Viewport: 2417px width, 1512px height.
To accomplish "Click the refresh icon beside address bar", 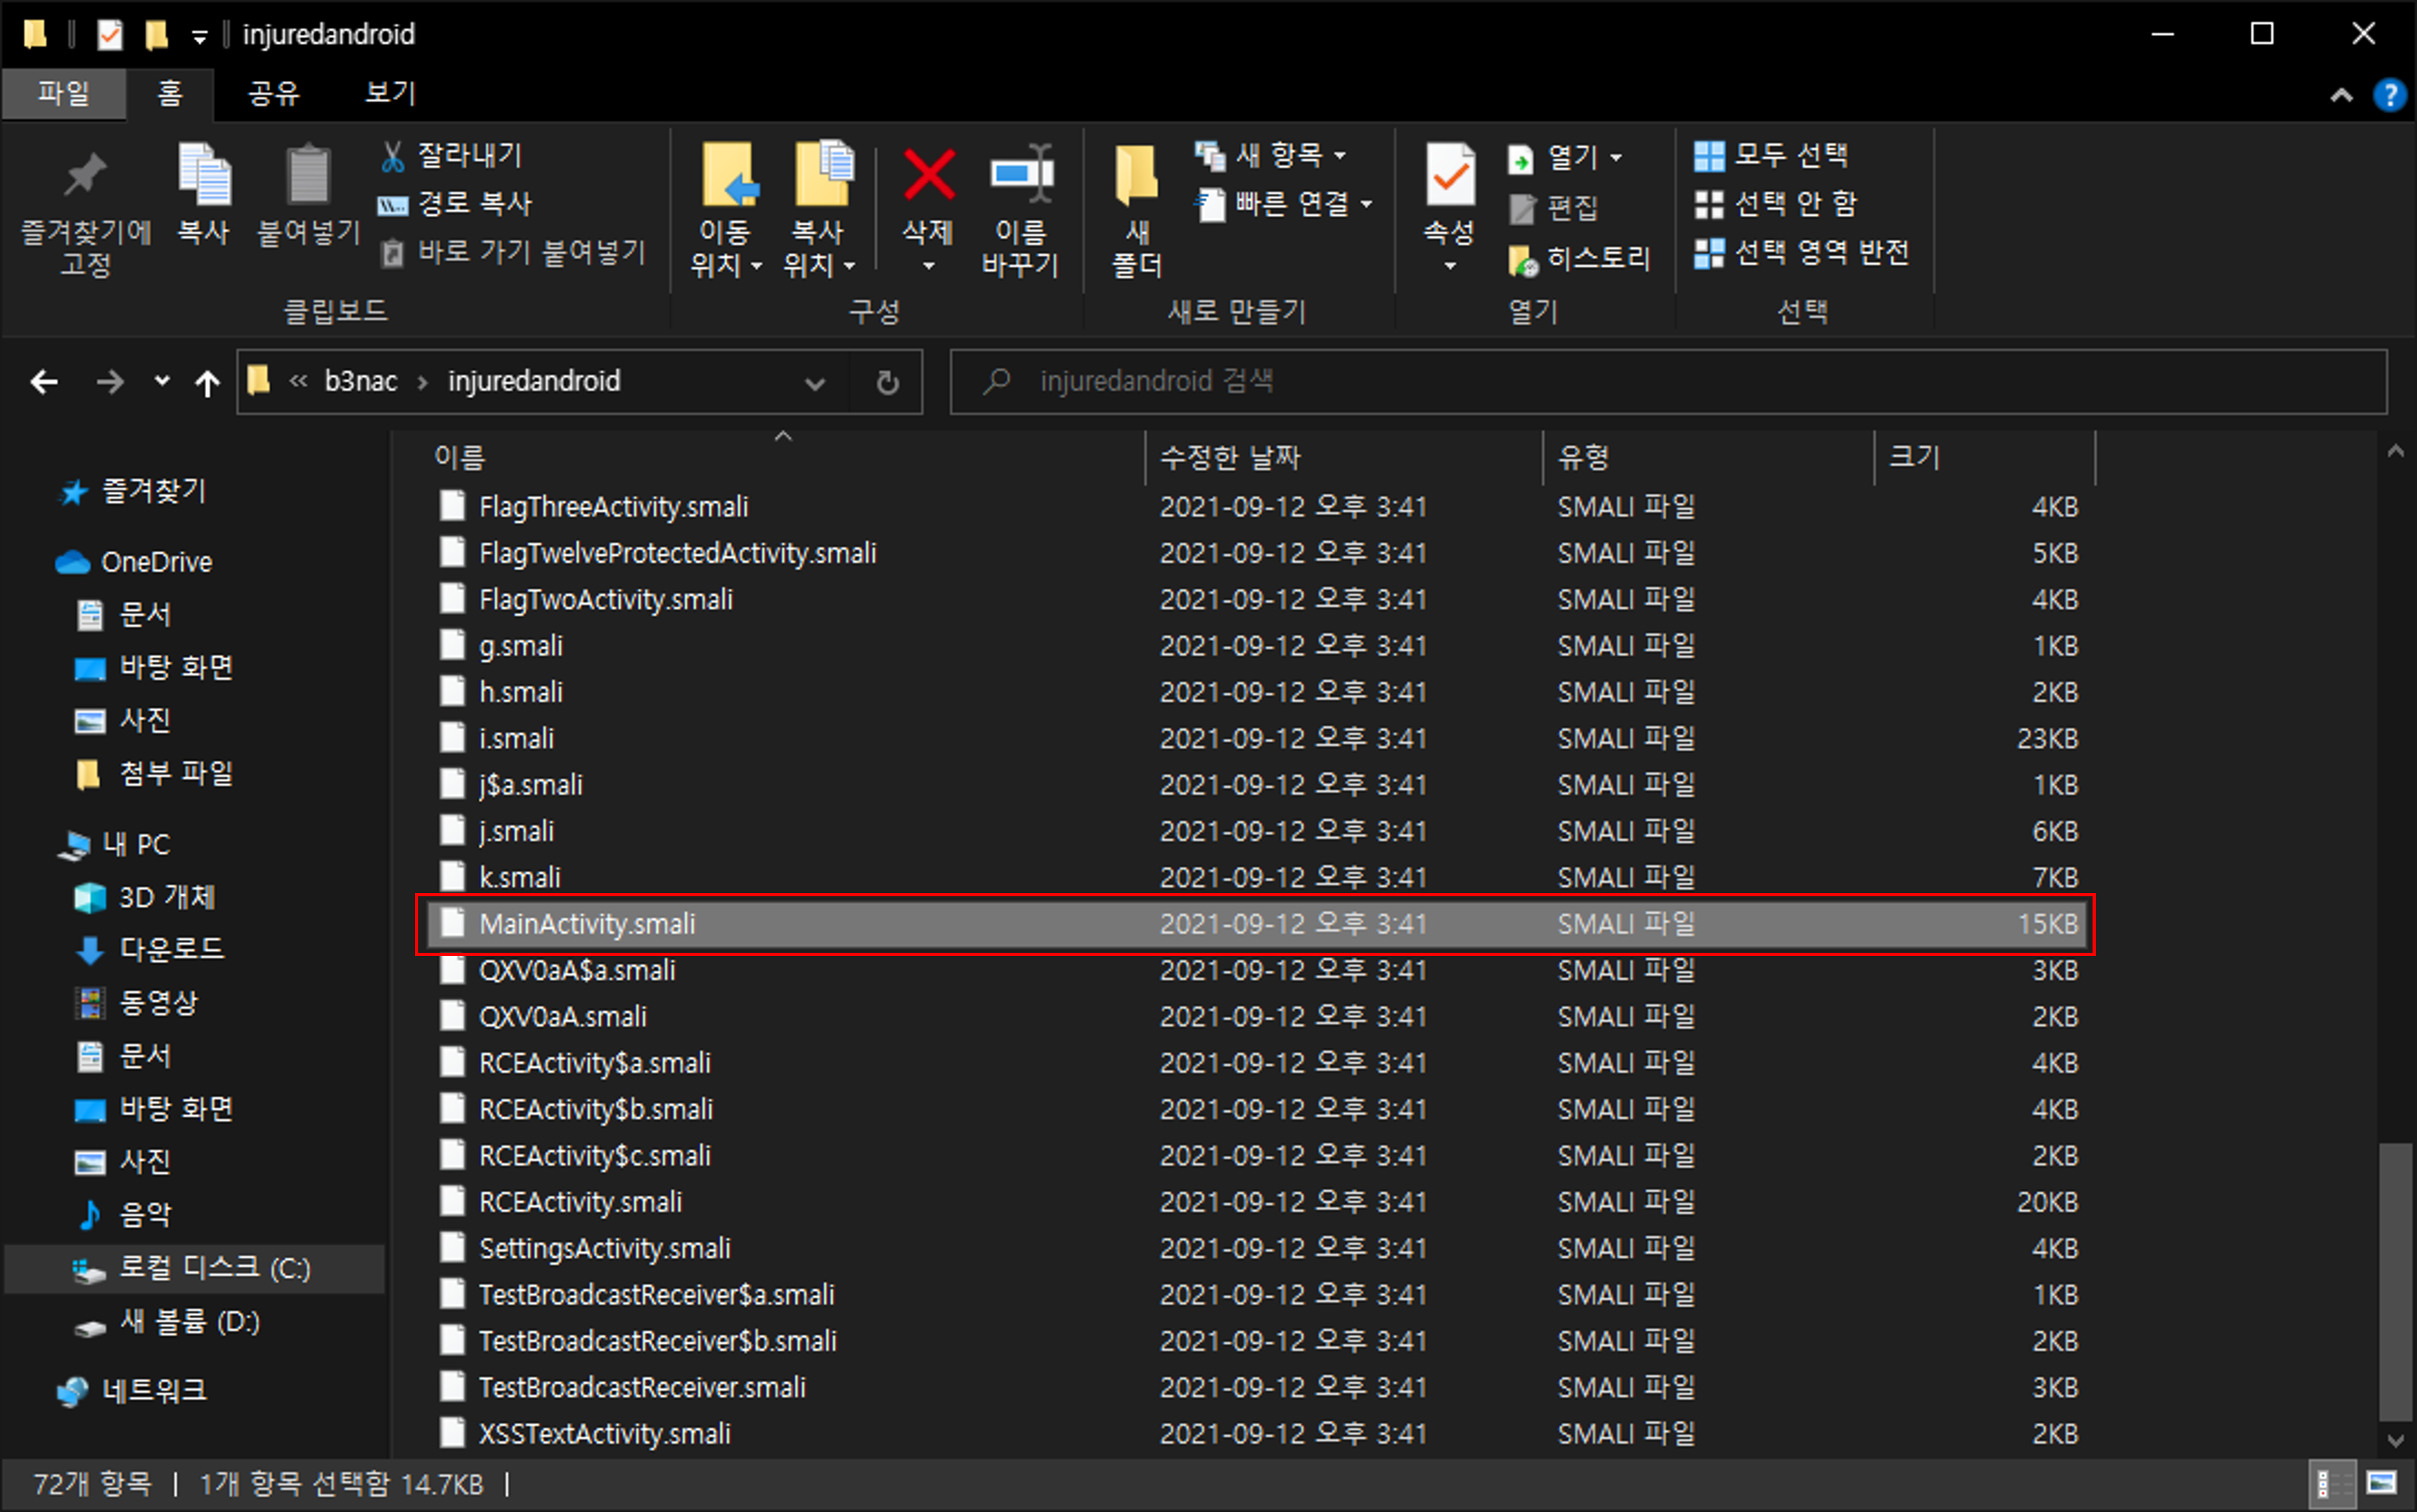I will coord(887,382).
